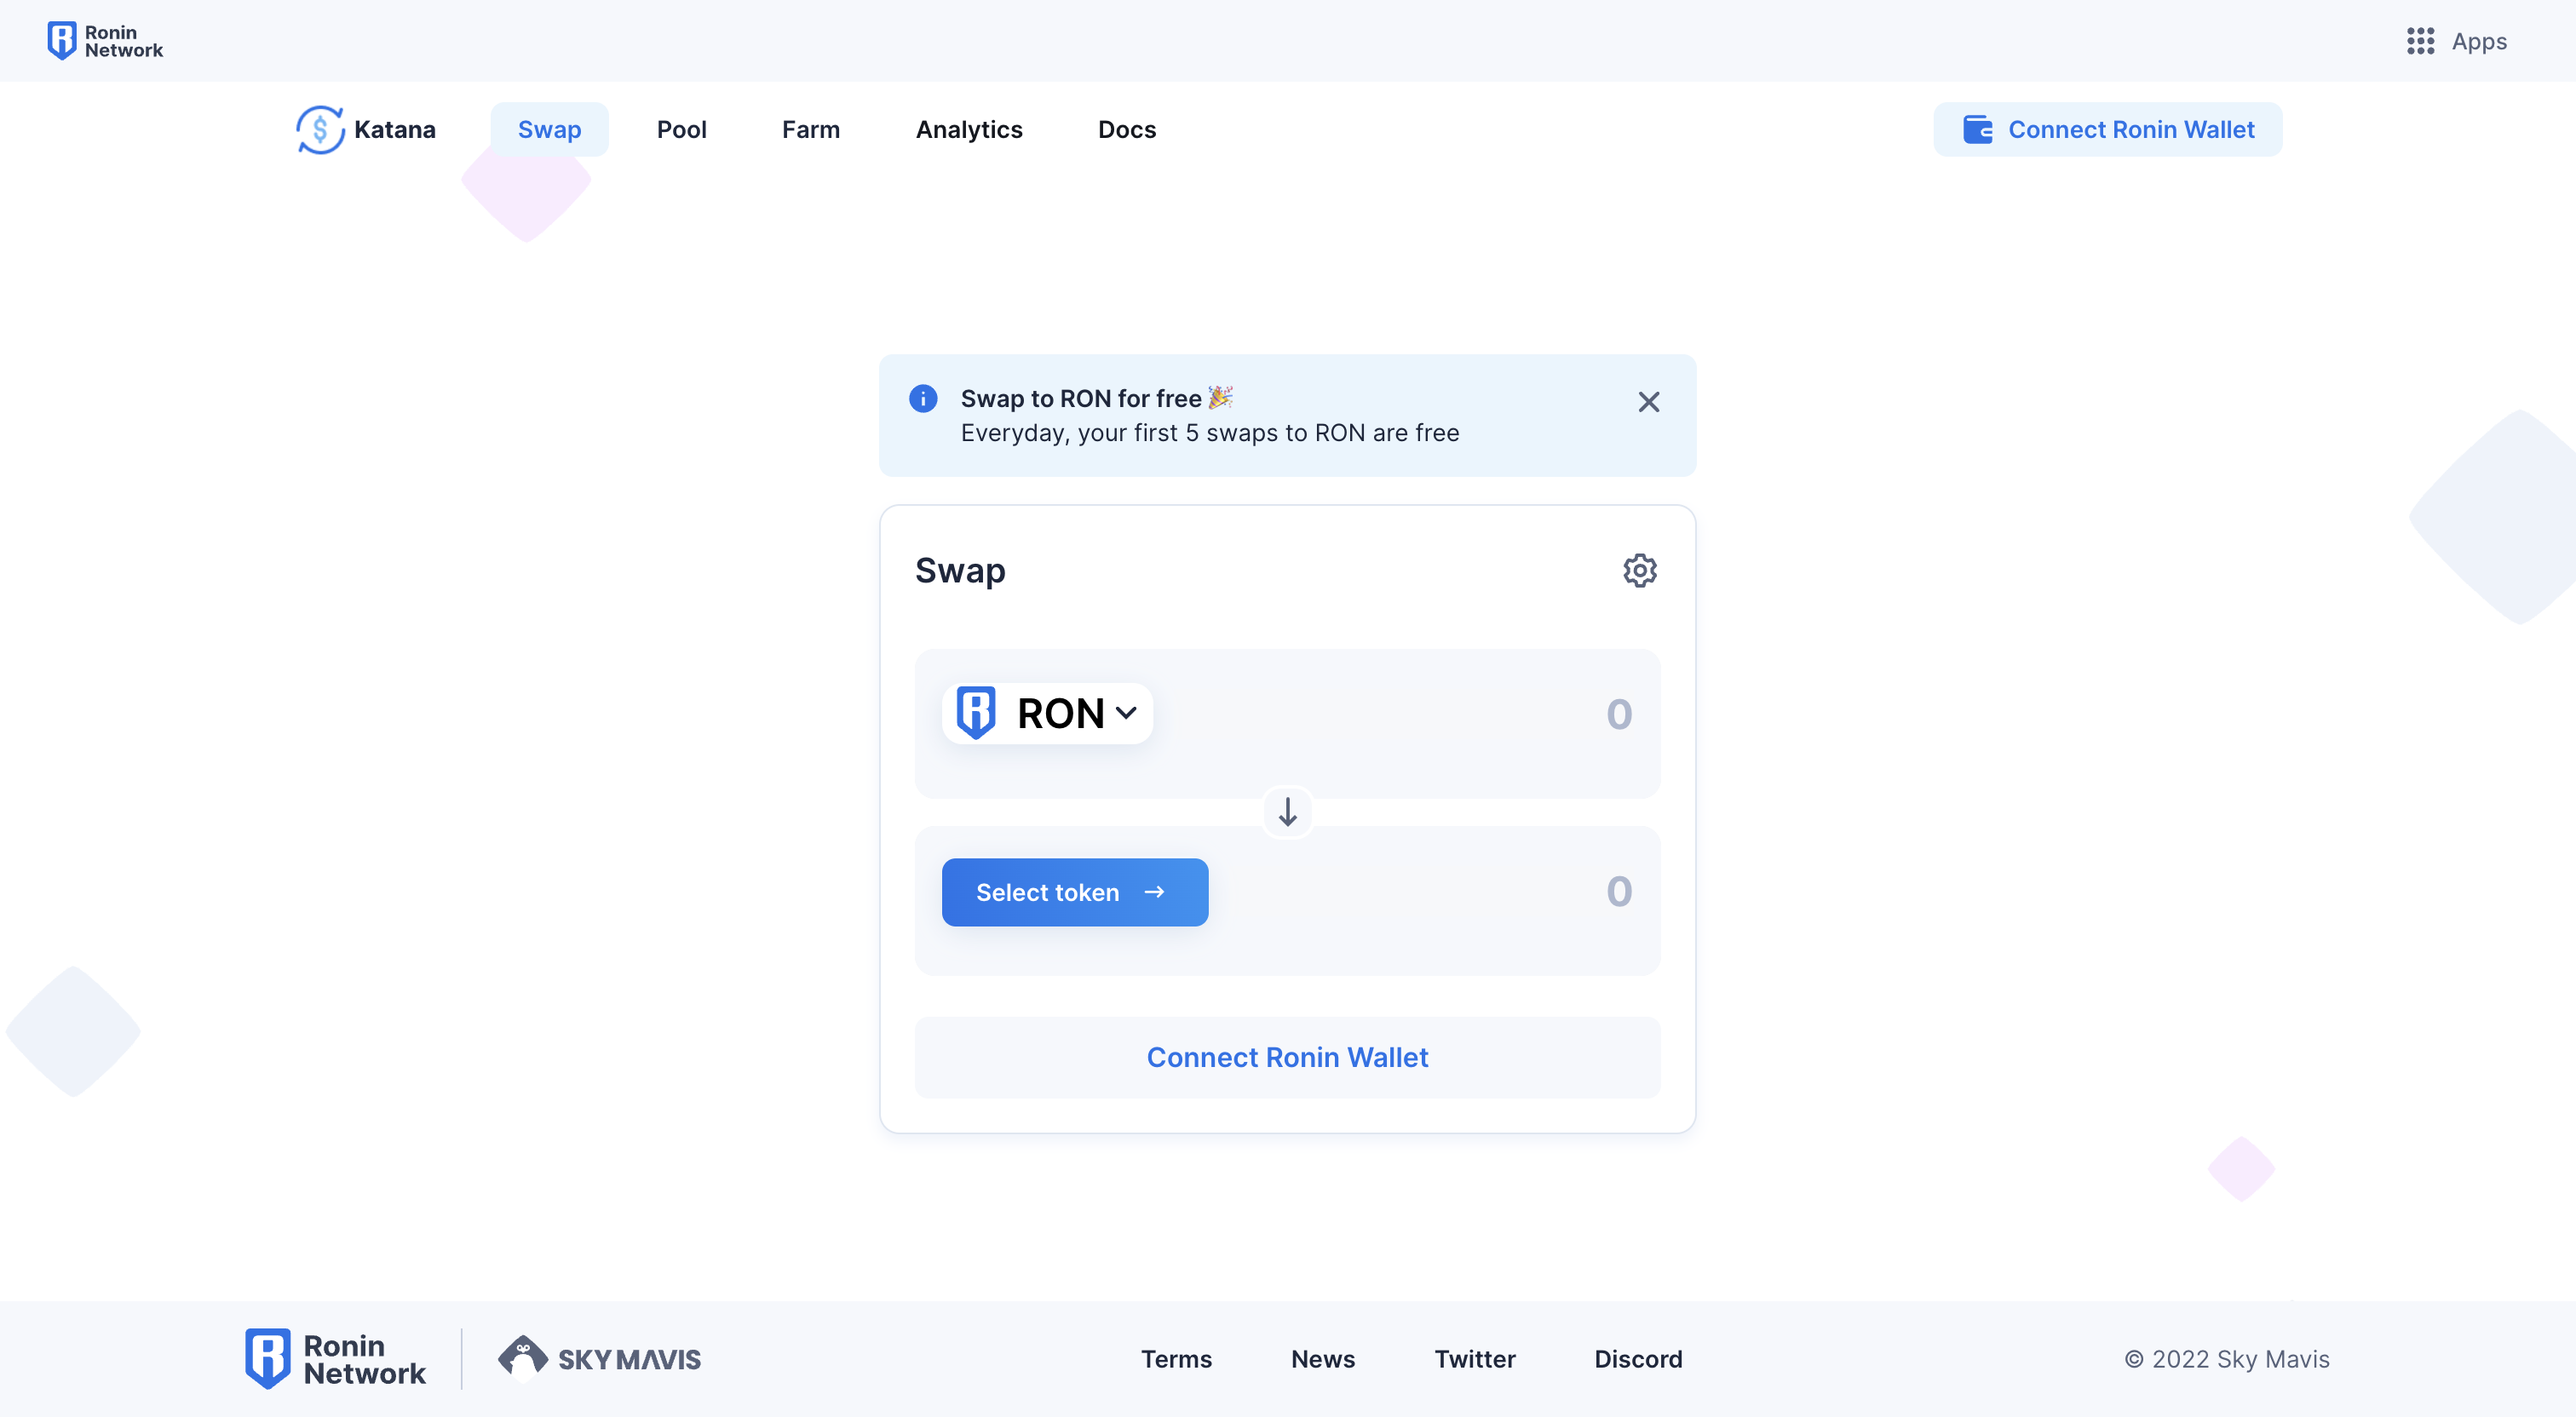Click the Sky Mavis logo in the footer

599,1358
